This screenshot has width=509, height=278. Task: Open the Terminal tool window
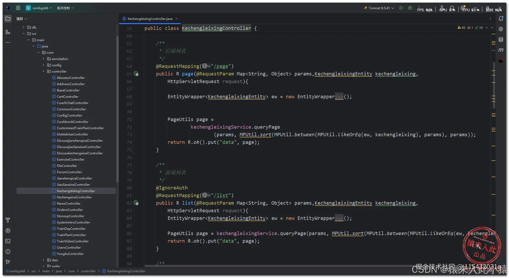pyautogui.click(x=8, y=241)
